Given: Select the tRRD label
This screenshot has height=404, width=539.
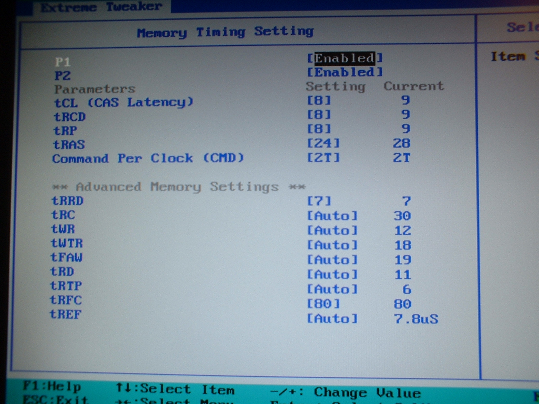Looking at the screenshot, I should point(67,201).
